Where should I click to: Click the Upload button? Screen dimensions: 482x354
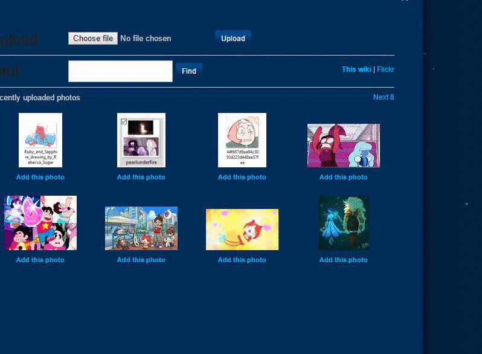[x=233, y=39]
